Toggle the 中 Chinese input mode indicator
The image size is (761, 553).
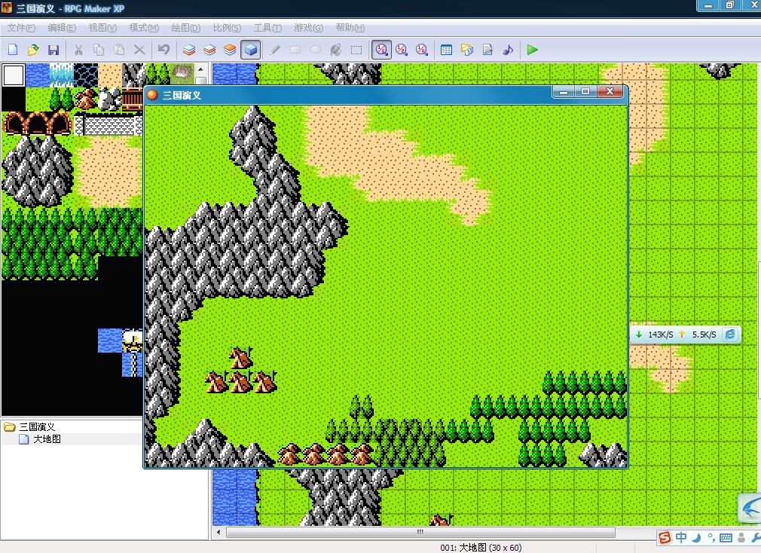(681, 537)
